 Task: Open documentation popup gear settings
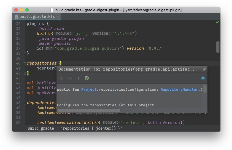coord(203,78)
